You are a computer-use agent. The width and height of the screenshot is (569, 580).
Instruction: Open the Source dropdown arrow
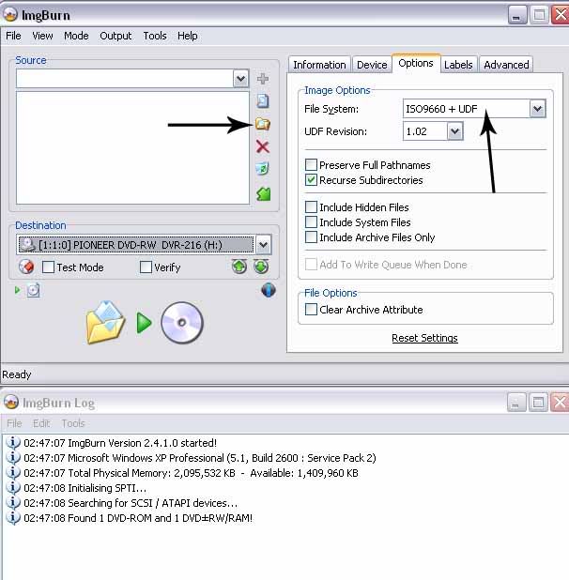[x=241, y=79]
